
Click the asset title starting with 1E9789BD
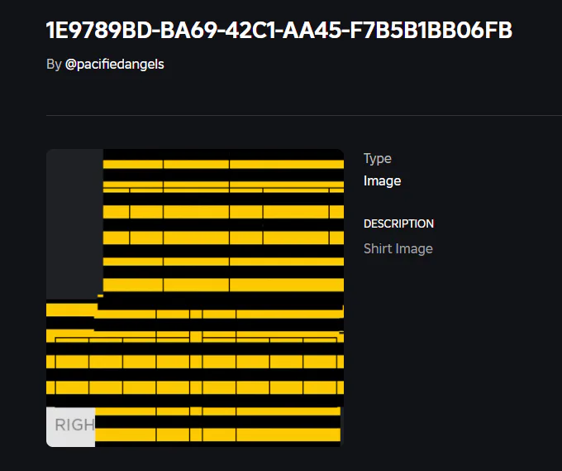[x=279, y=31]
